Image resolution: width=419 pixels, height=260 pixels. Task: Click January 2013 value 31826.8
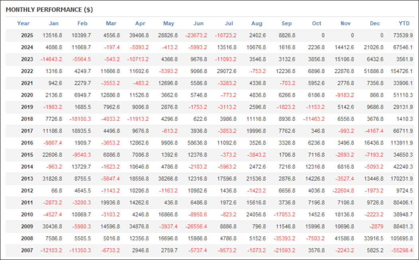click(x=51, y=179)
